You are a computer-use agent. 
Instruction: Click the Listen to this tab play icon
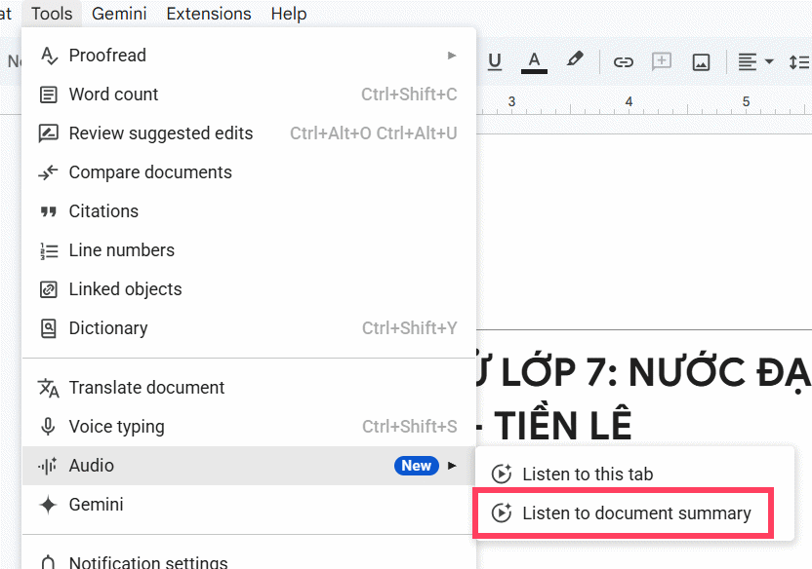pos(502,474)
